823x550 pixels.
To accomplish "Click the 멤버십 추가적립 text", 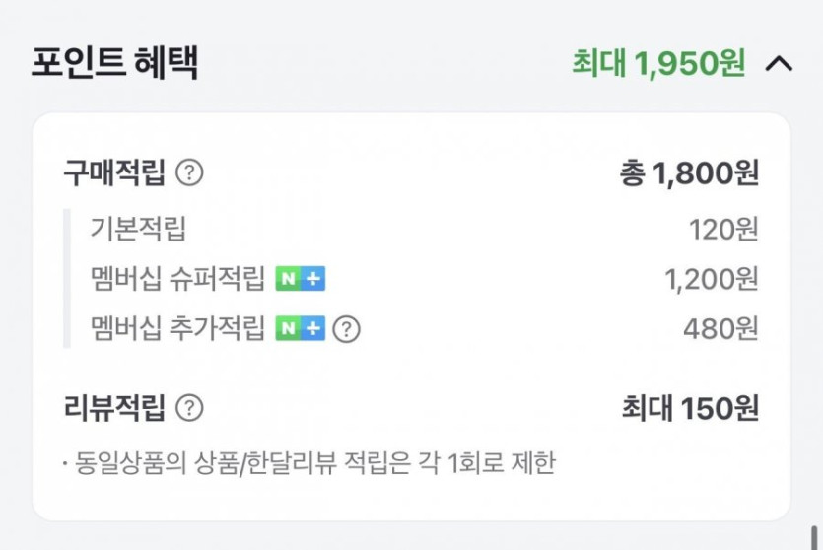I will point(177,328).
